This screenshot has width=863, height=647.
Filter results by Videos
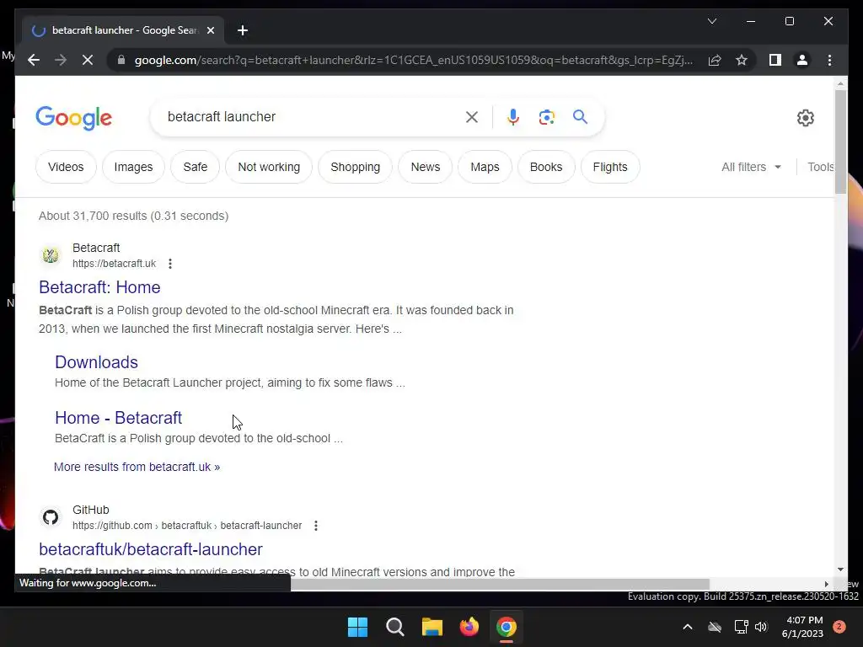pos(66,167)
